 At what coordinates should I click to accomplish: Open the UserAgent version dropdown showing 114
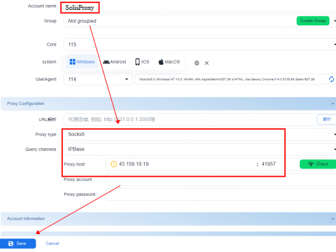98,79
